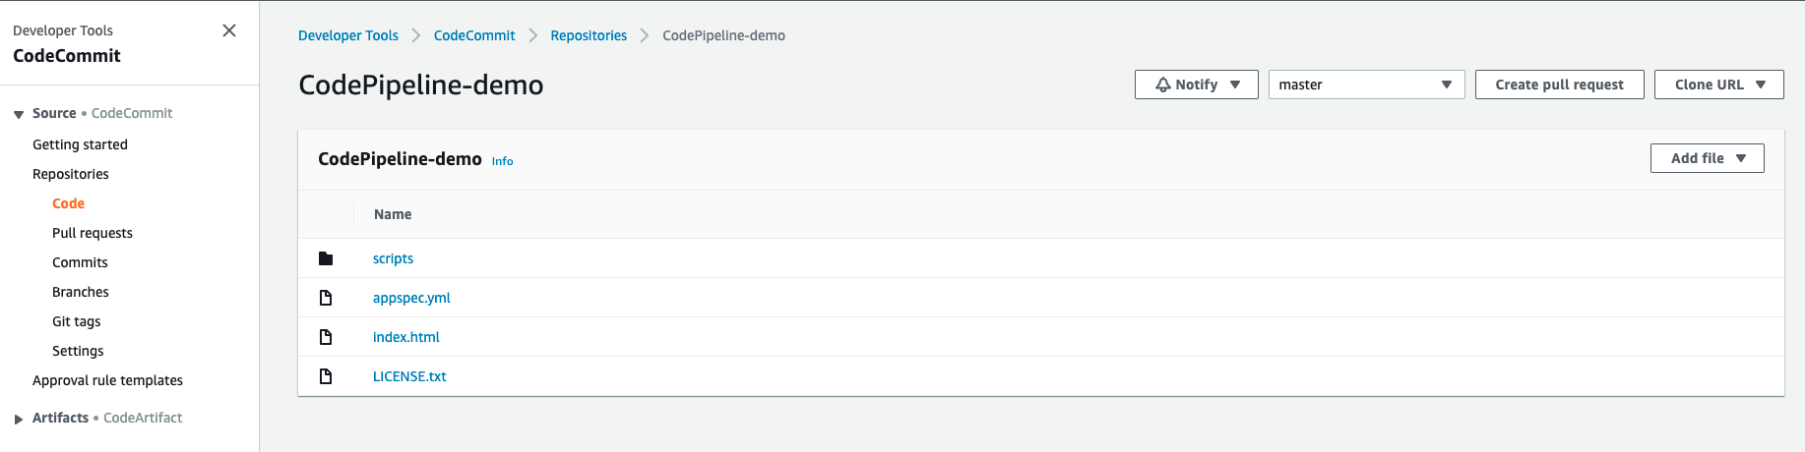
Task: Open the appspec.yml file link
Action: [411, 298]
